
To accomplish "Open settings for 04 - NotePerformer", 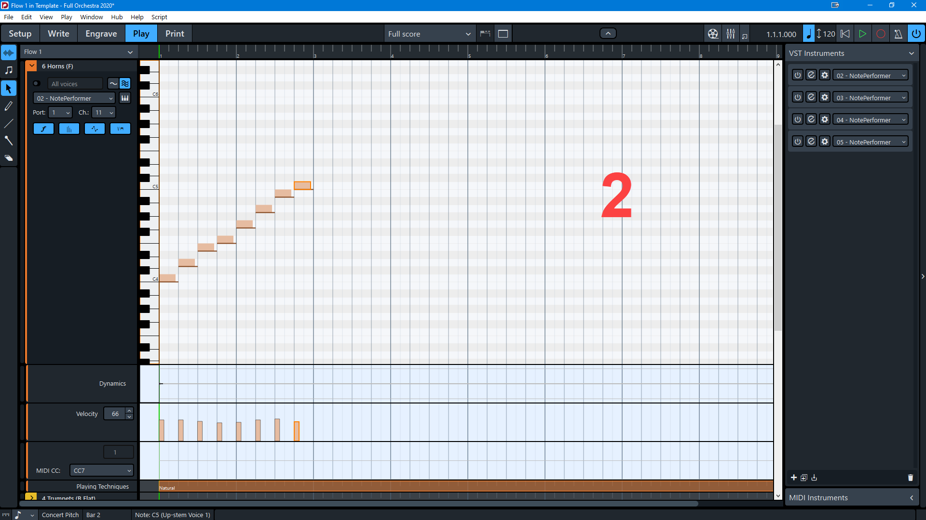I will (825, 120).
